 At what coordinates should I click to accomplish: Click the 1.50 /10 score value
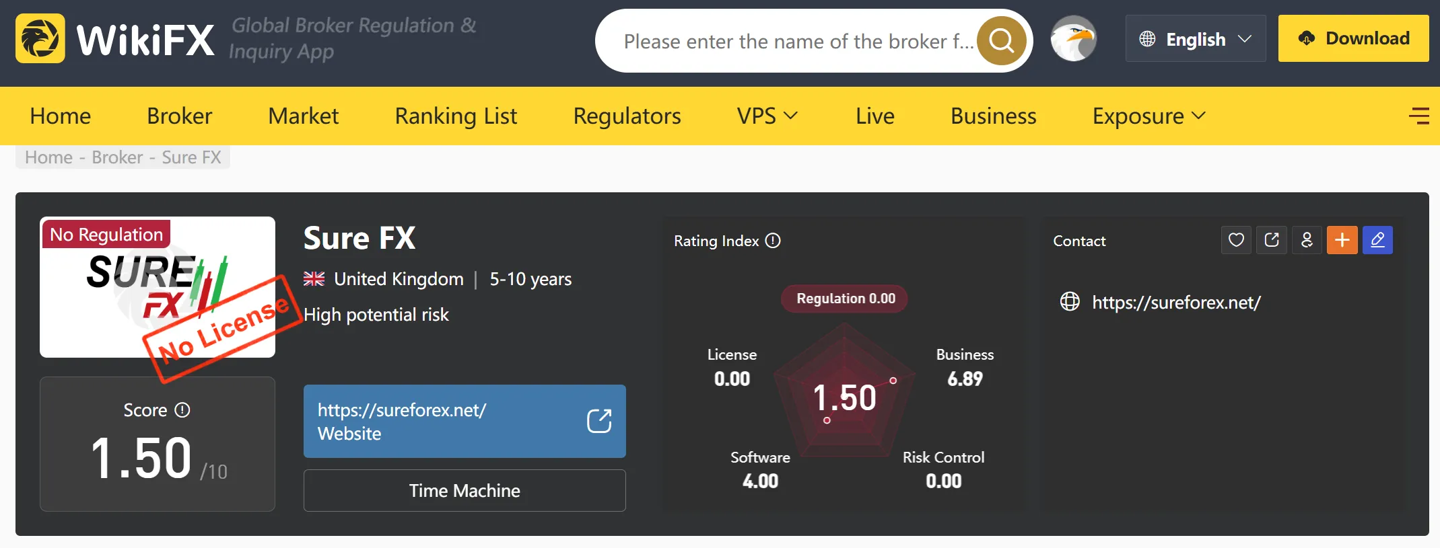tap(158, 459)
